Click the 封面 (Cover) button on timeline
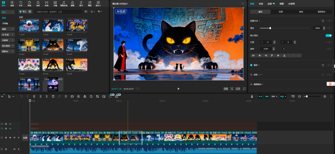The height and width of the screenshot is (154, 335). click(25, 138)
